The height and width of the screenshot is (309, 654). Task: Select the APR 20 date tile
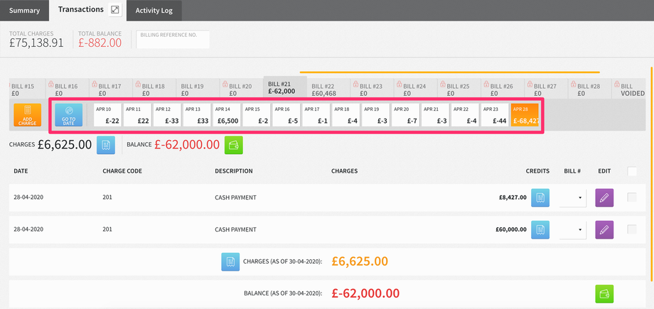coord(405,115)
